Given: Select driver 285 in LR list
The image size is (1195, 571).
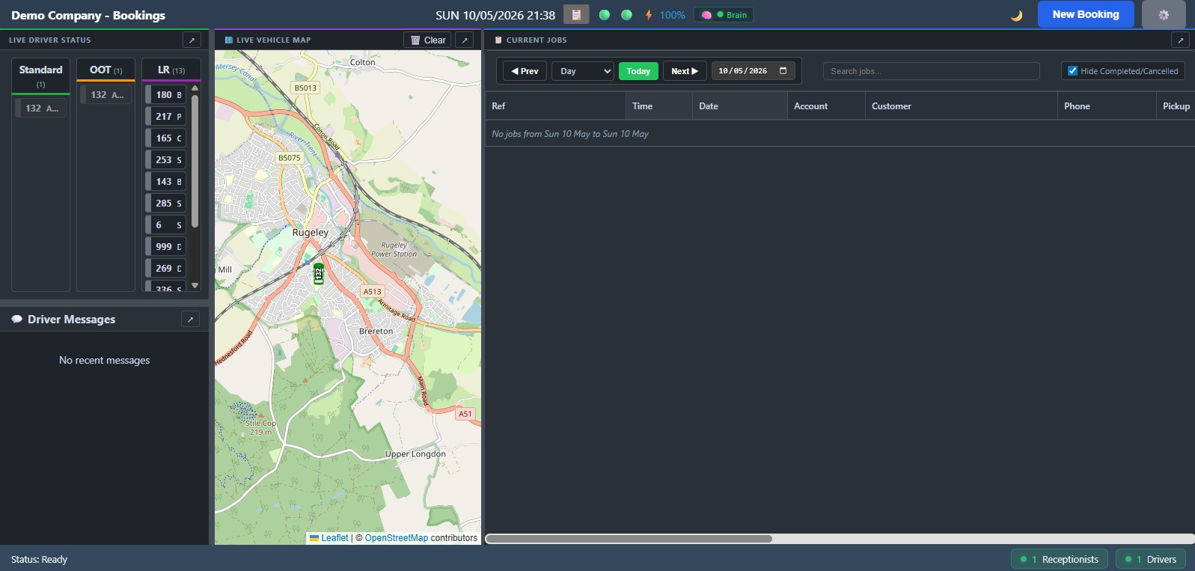Looking at the screenshot, I should point(165,203).
